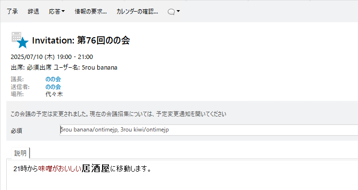Open the 応答 response dropdown
This screenshot has height=190, width=358.
[57, 12]
